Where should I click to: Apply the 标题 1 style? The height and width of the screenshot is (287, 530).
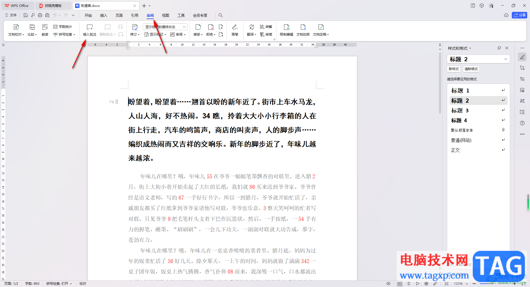478,91
